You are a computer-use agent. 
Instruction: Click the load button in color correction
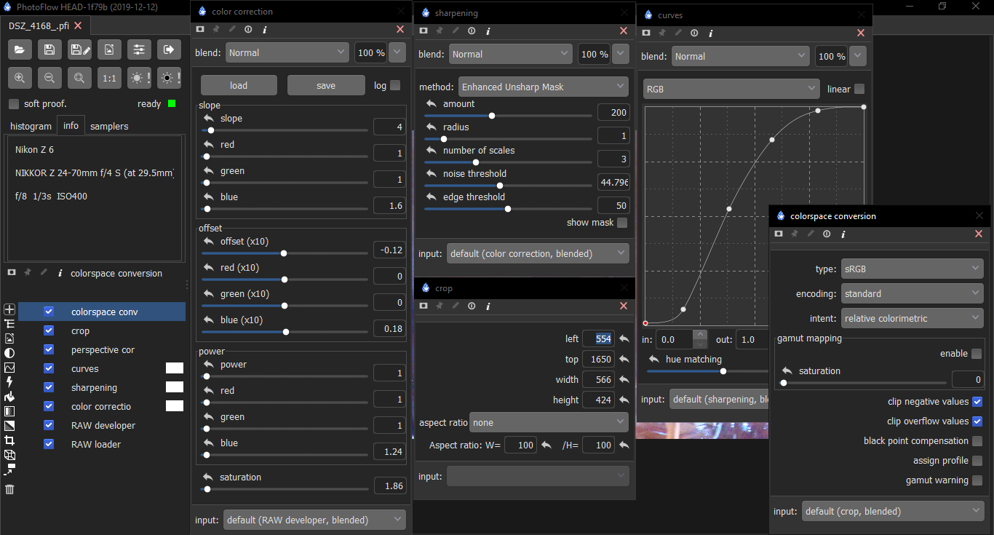tap(239, 85)
